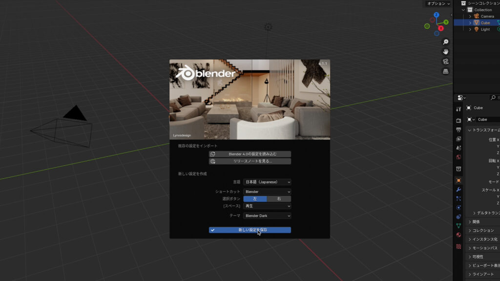The image size is (500, 281).
Task: Expand the デルタトランスフォーム subpanel
Action: click(474, 213)
